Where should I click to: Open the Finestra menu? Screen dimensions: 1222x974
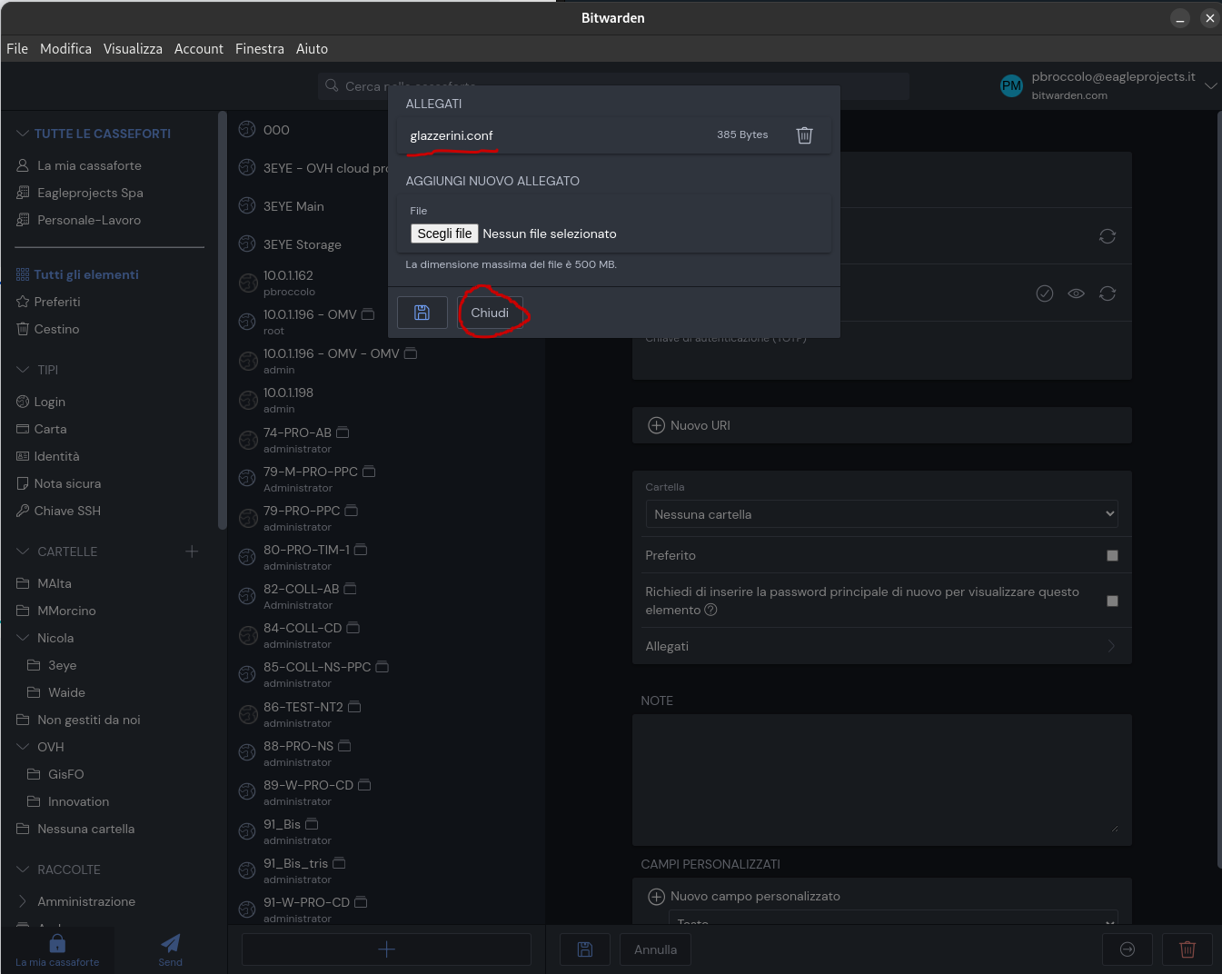[259, 49]
